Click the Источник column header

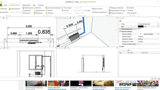[151, 53]
